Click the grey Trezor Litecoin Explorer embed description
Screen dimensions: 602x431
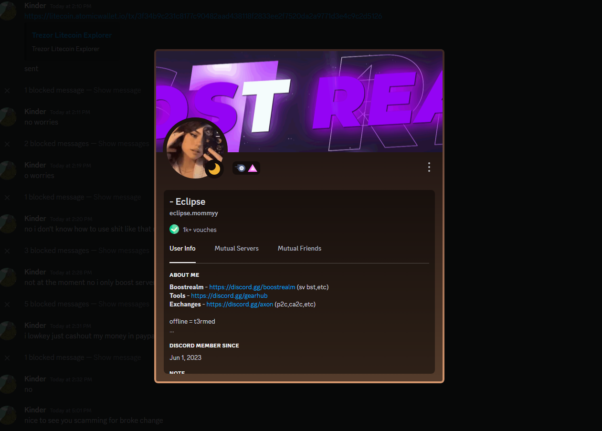click(x=65, y=49)
